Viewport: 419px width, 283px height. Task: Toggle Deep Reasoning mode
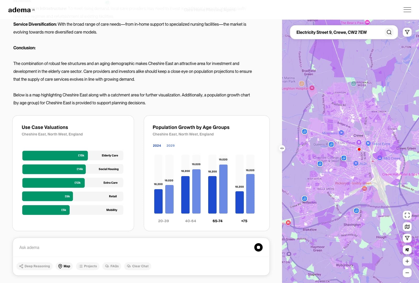click(x=35, y=266)
